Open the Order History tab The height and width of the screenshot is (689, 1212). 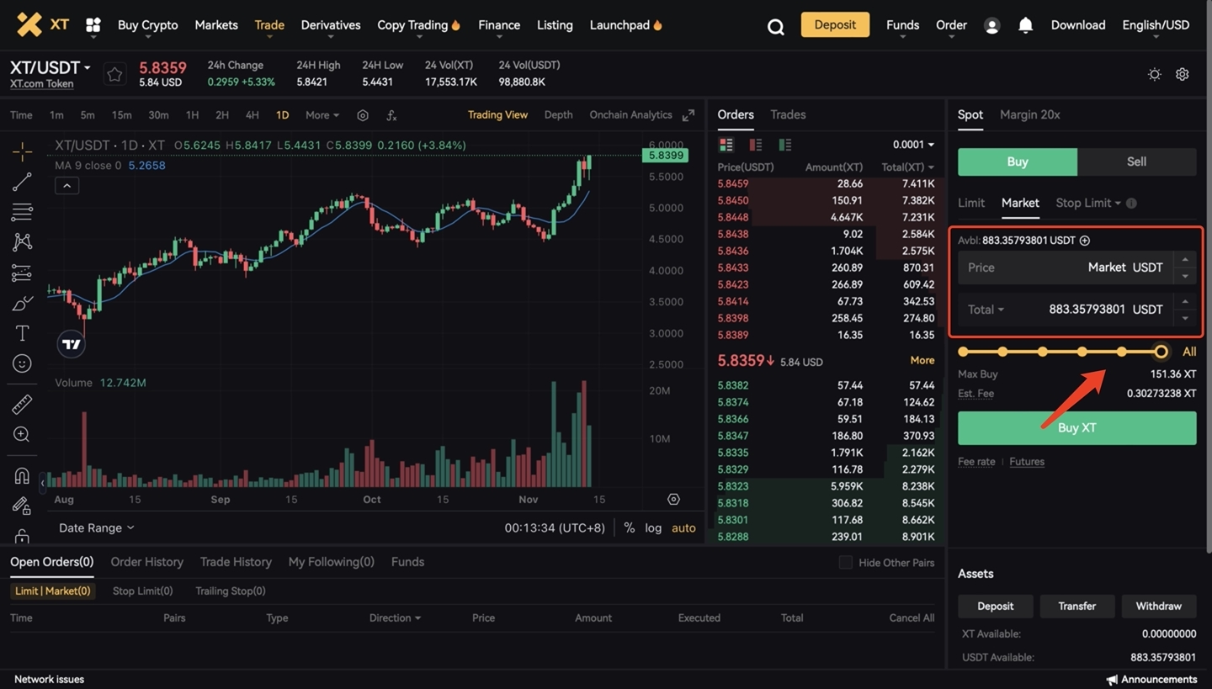146,562
